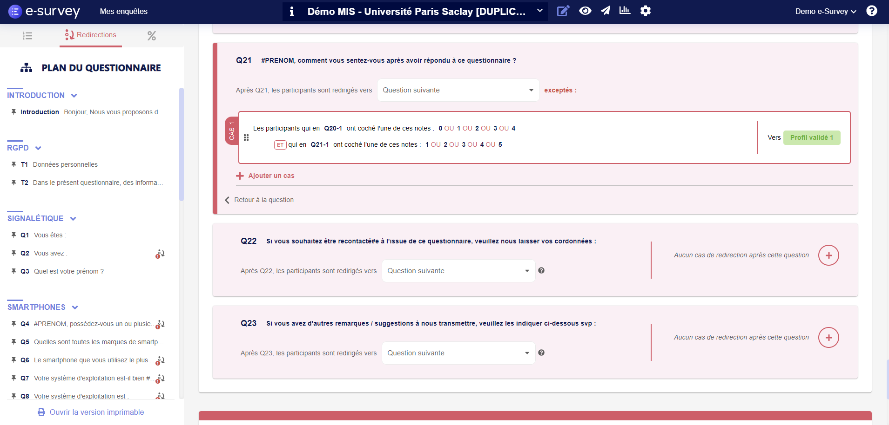889x425 pixels.
Task: Open the percentage quotas icon
Action: 151,35
